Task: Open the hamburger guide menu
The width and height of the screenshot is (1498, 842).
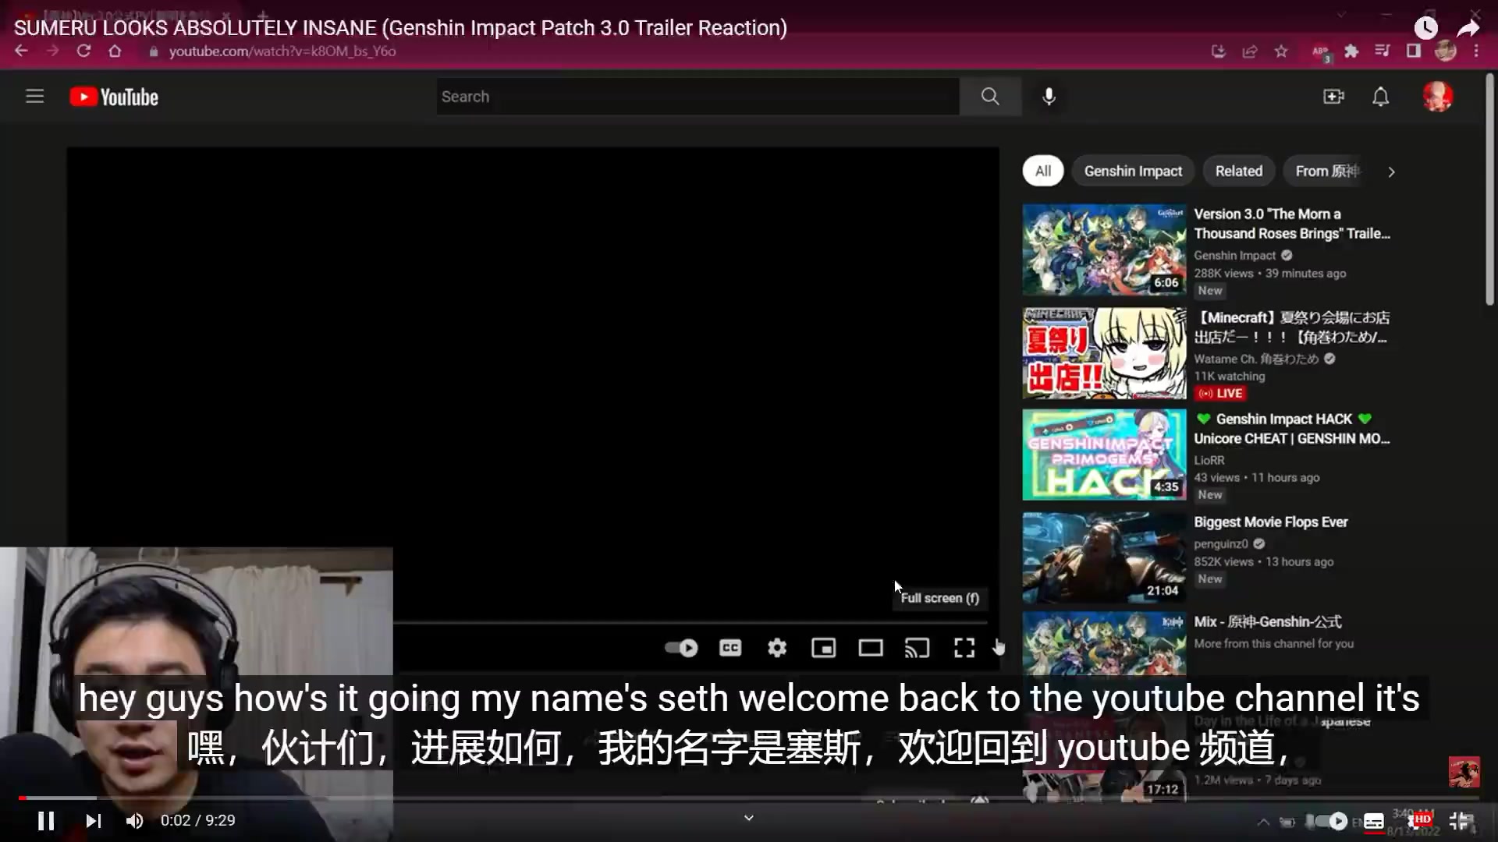Action: pos(34,97)
